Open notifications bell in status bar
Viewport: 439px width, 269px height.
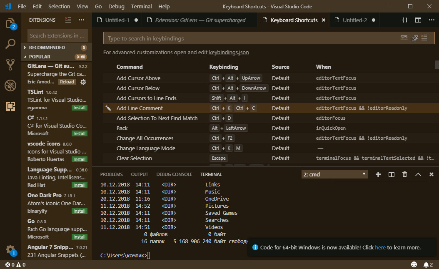pos(428,264)
